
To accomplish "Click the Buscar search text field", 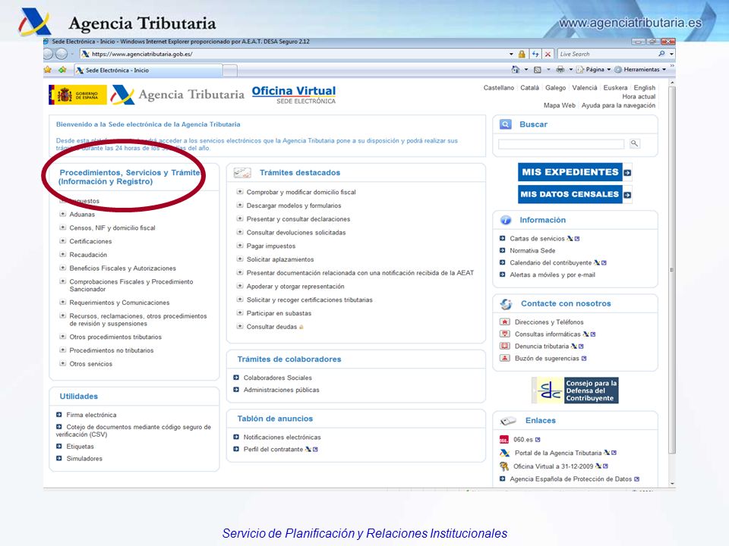I will coord(561,144).
